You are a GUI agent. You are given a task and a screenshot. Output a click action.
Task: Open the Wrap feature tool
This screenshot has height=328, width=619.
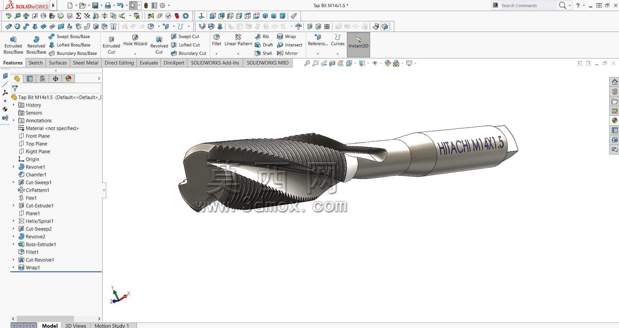click(286, 36)
